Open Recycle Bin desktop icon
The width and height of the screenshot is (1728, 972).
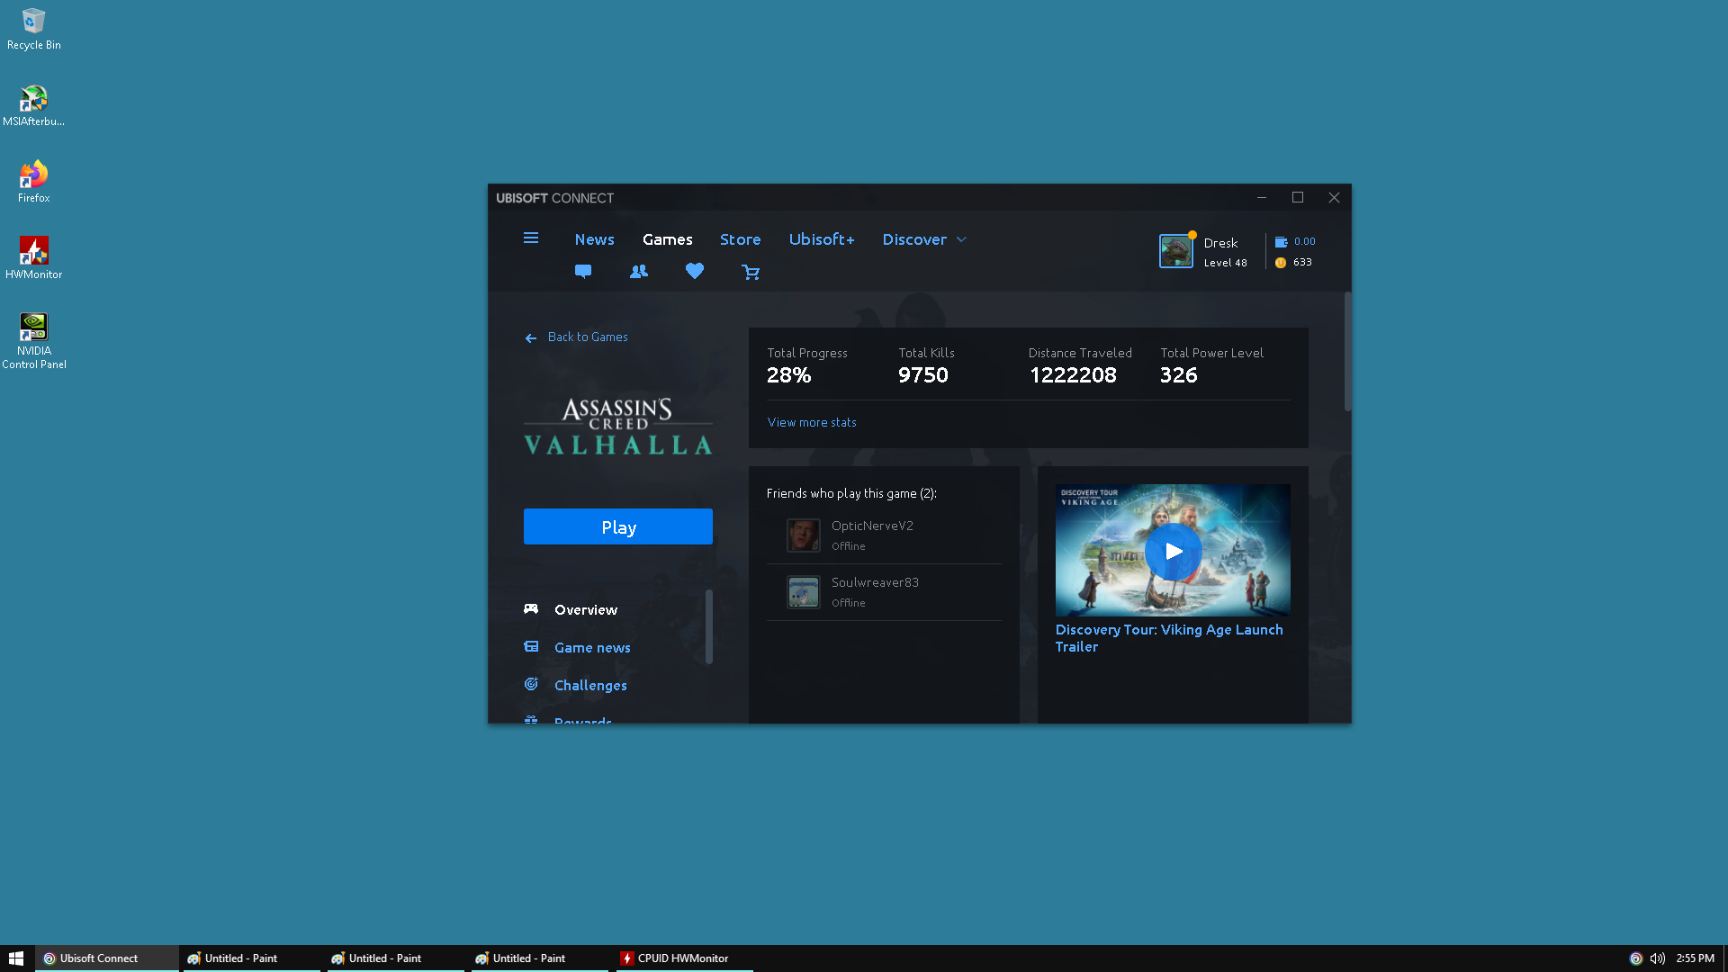[x=34, y=29]
